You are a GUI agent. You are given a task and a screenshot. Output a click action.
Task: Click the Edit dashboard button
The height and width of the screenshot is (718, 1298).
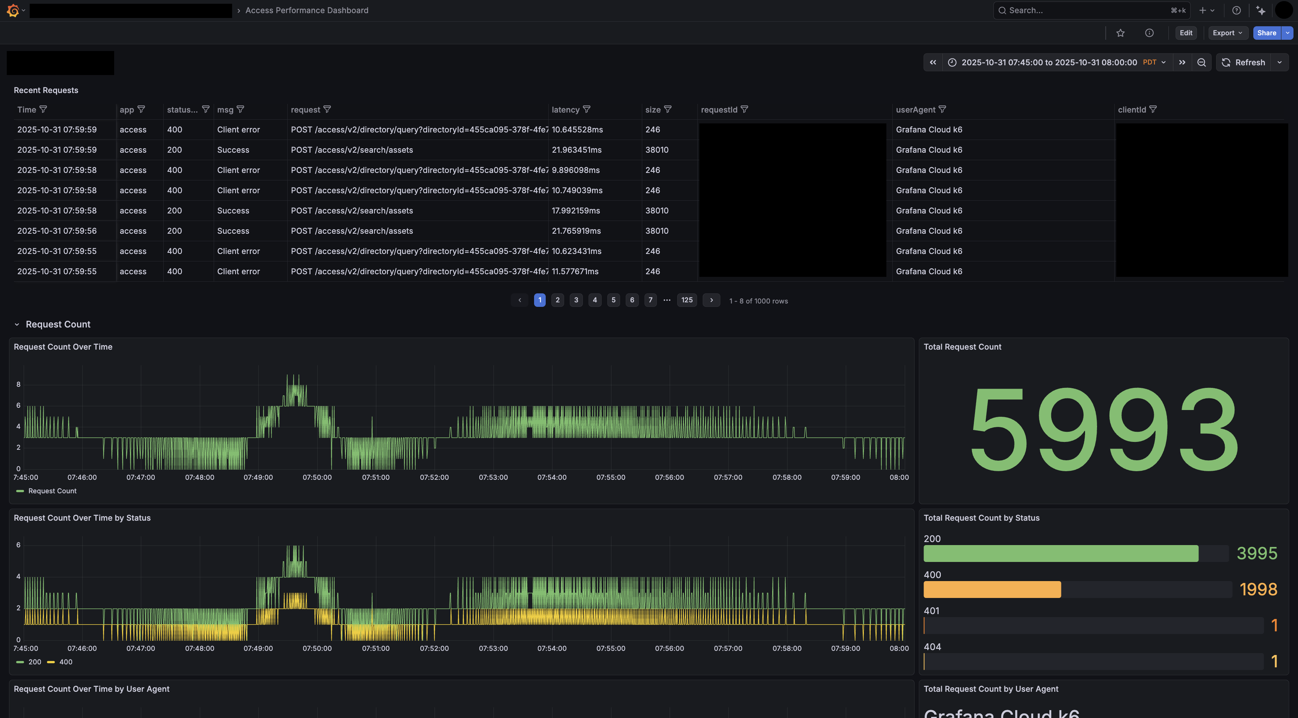coord(1186,33)
